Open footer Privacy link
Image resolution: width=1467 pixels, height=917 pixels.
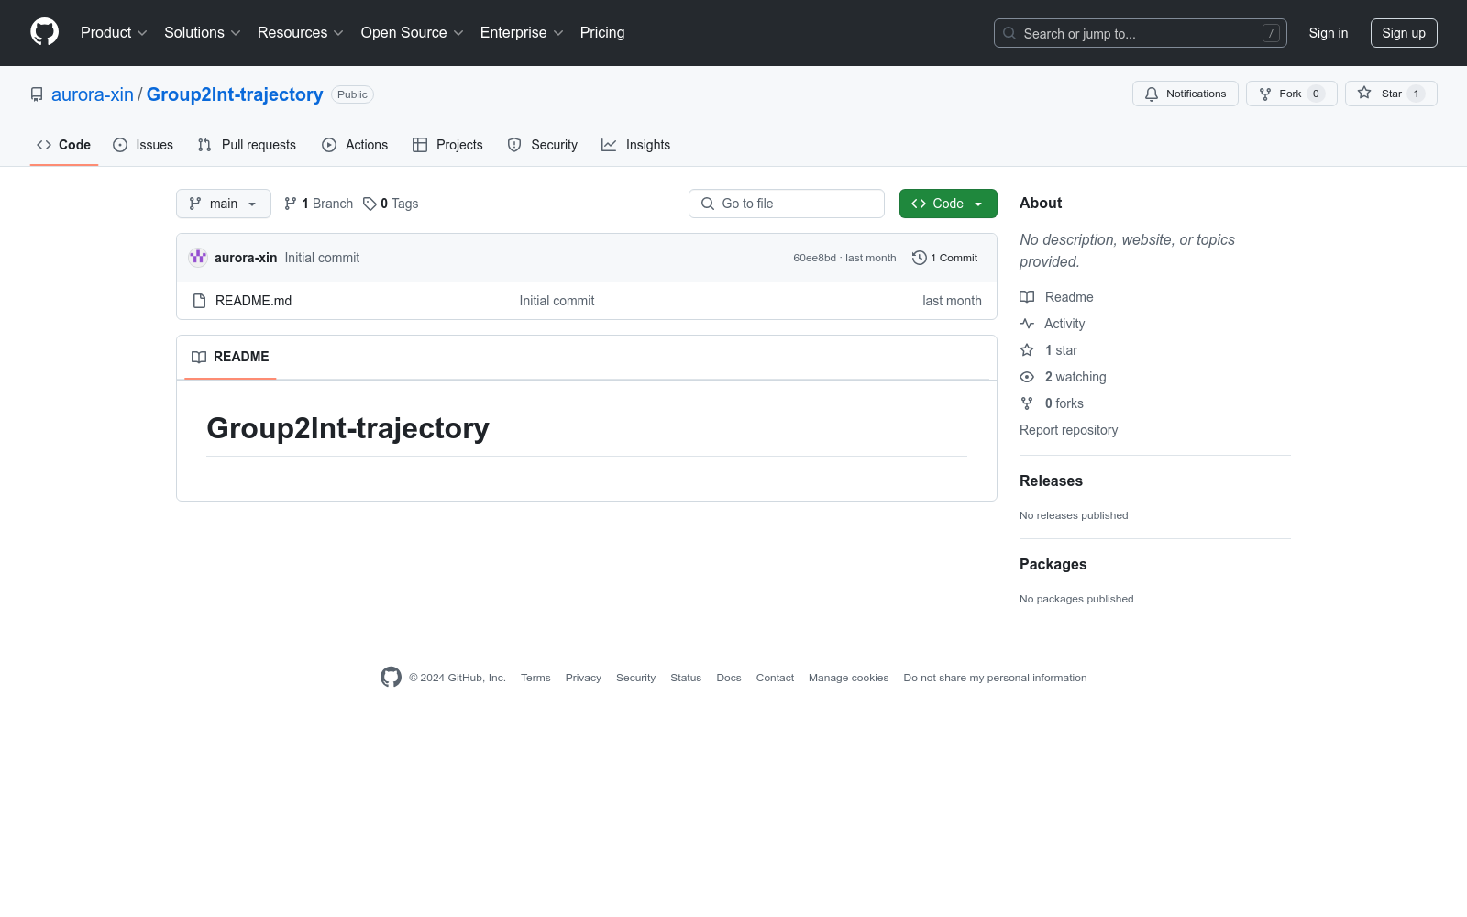tap(583, 678)
